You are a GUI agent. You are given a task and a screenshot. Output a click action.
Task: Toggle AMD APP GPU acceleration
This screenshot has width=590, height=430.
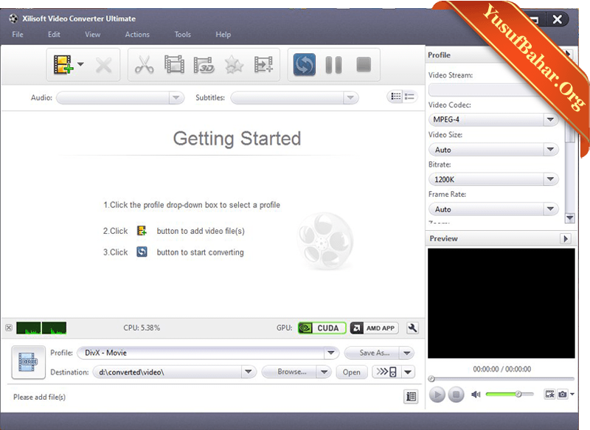pos(374,328)
